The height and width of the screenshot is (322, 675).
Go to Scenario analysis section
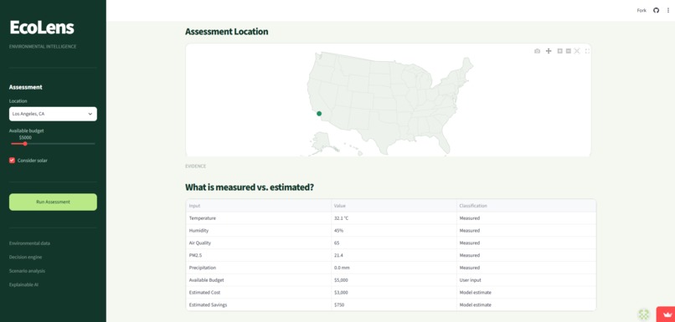[27, 271]
